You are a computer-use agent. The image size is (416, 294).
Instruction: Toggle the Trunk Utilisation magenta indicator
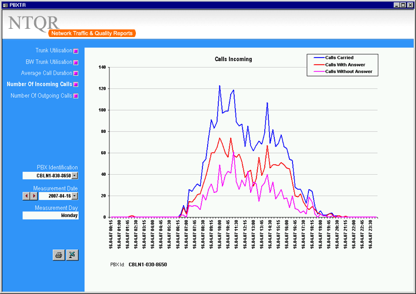pos(76,51)
